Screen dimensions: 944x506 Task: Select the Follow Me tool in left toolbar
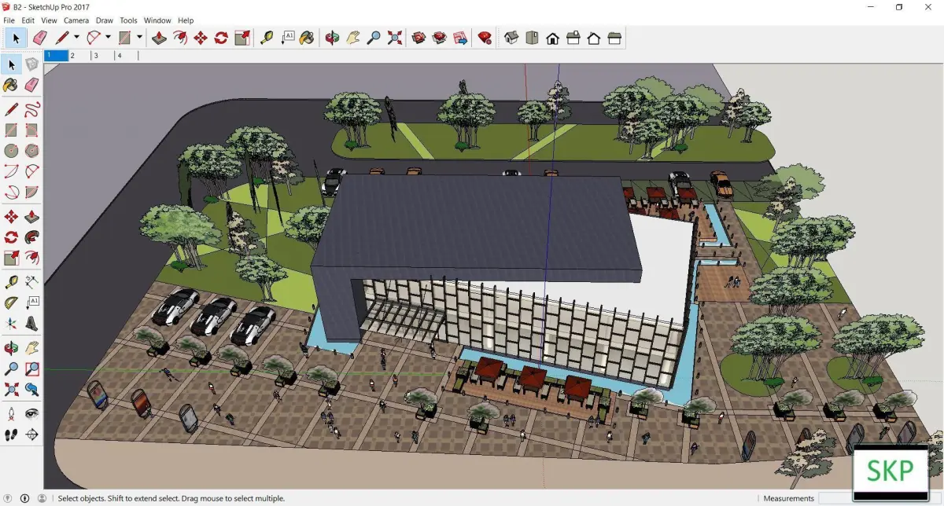32,236
